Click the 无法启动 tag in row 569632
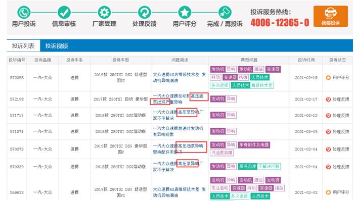This screenshot has height=201, width=354. [220, 188]
